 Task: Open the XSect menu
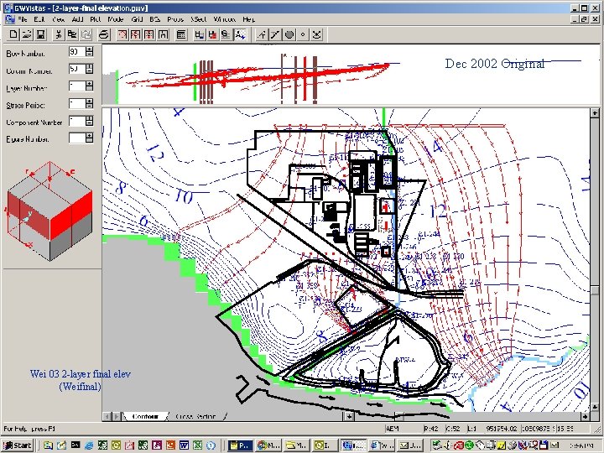tap(199, 18)
